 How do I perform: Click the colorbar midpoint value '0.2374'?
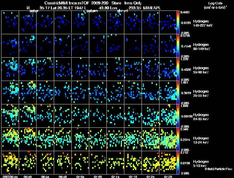pyautogui.click(x=185, y=140)
